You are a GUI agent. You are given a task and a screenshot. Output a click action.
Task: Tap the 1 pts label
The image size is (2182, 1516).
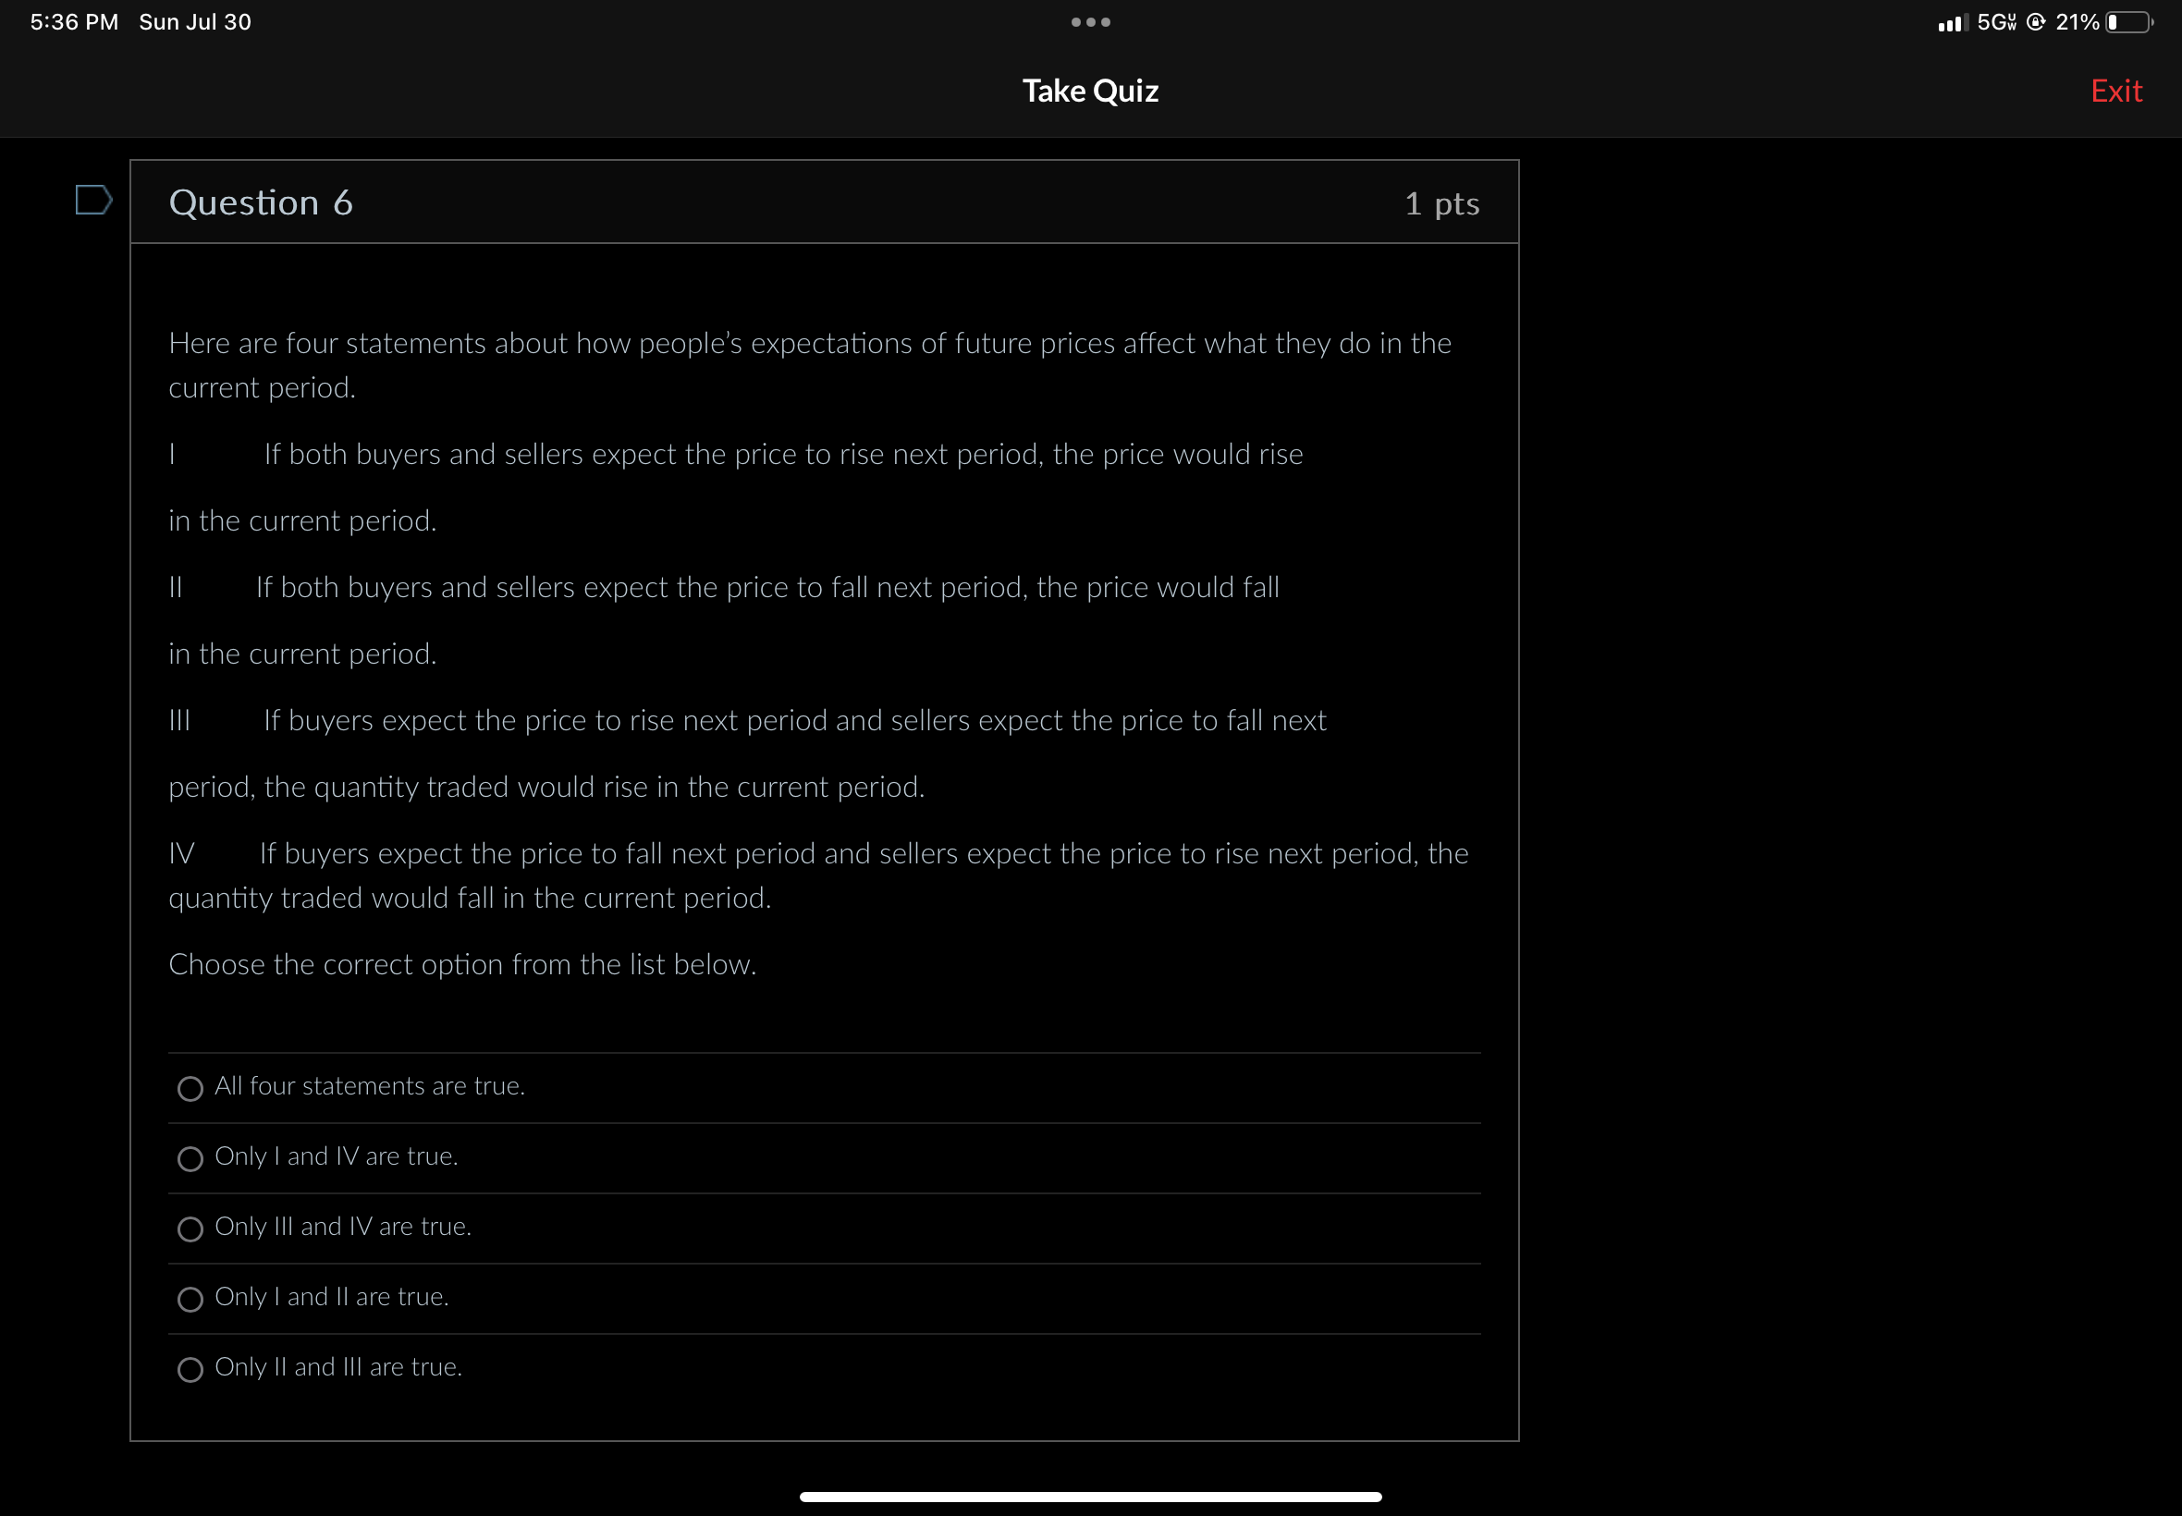pos(1441,203)
